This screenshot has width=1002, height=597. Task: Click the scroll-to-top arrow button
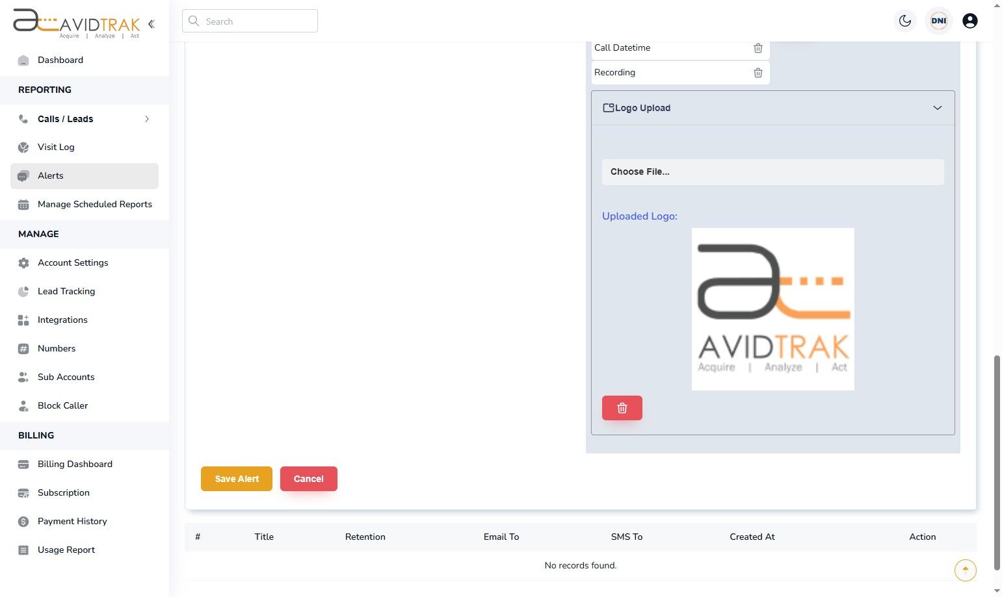pos(966,570)
